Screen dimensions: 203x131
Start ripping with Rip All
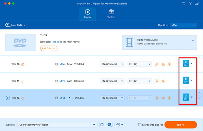coord(181,125)
